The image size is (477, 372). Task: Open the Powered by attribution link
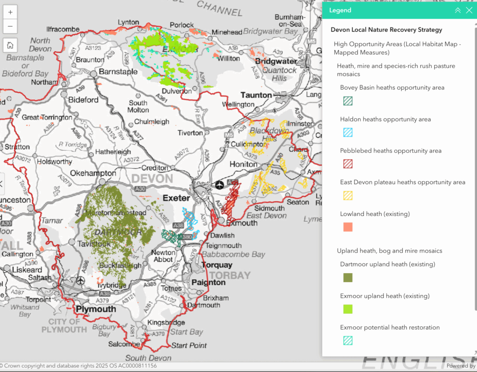[461, 366]
